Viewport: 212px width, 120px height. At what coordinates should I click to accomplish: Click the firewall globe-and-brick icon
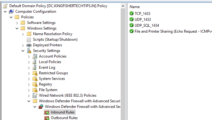pyautogui.click(x=41, y=107)
